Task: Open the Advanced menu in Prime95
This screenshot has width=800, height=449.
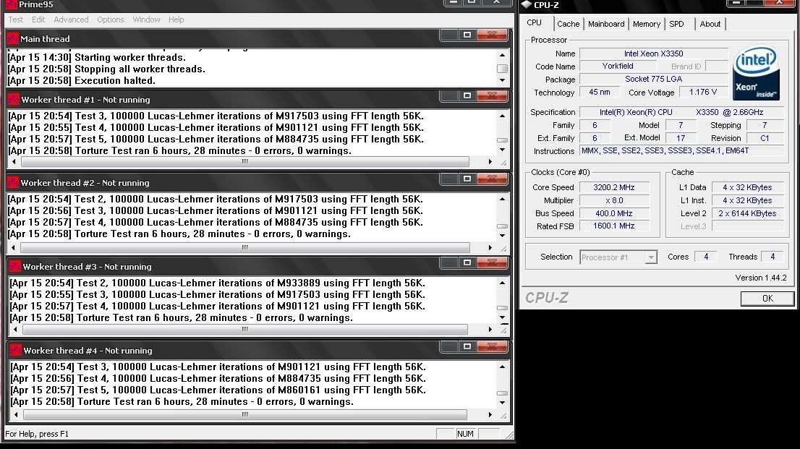Action: coord(71,20)
